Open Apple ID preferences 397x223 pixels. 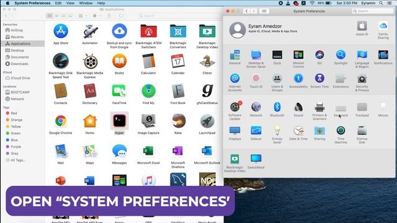tap(362, 28)
